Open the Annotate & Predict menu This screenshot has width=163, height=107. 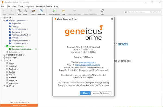44,7
